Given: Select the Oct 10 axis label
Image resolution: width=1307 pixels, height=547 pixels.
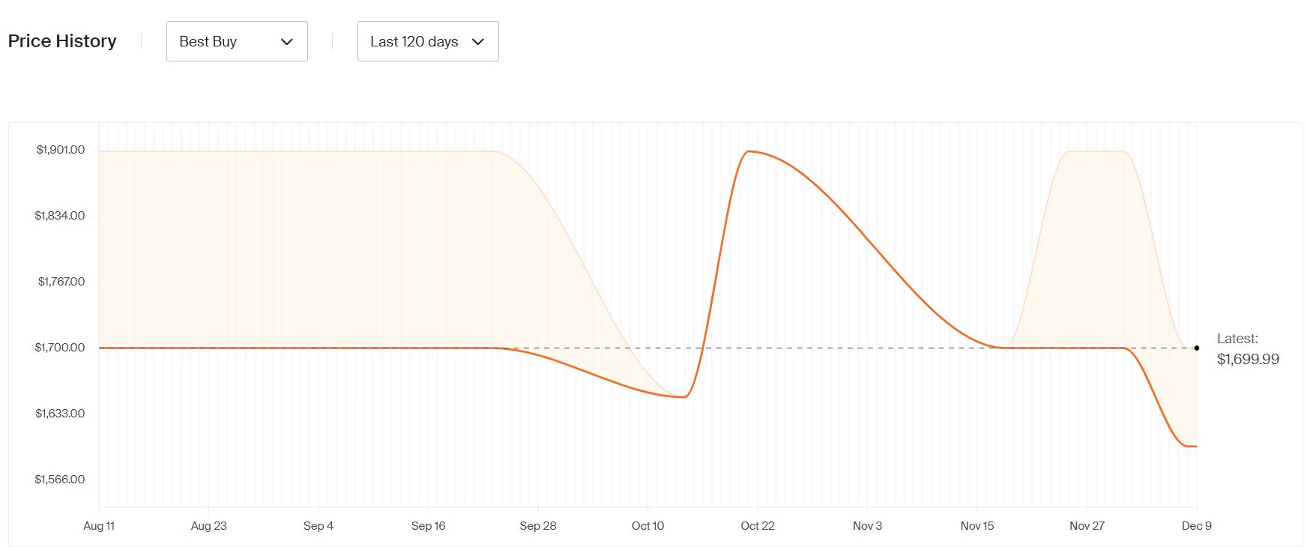Looking at the screenshot, I should point(648,526).
